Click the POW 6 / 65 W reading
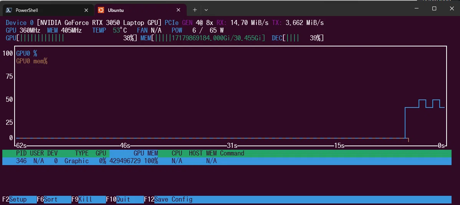 198,30
